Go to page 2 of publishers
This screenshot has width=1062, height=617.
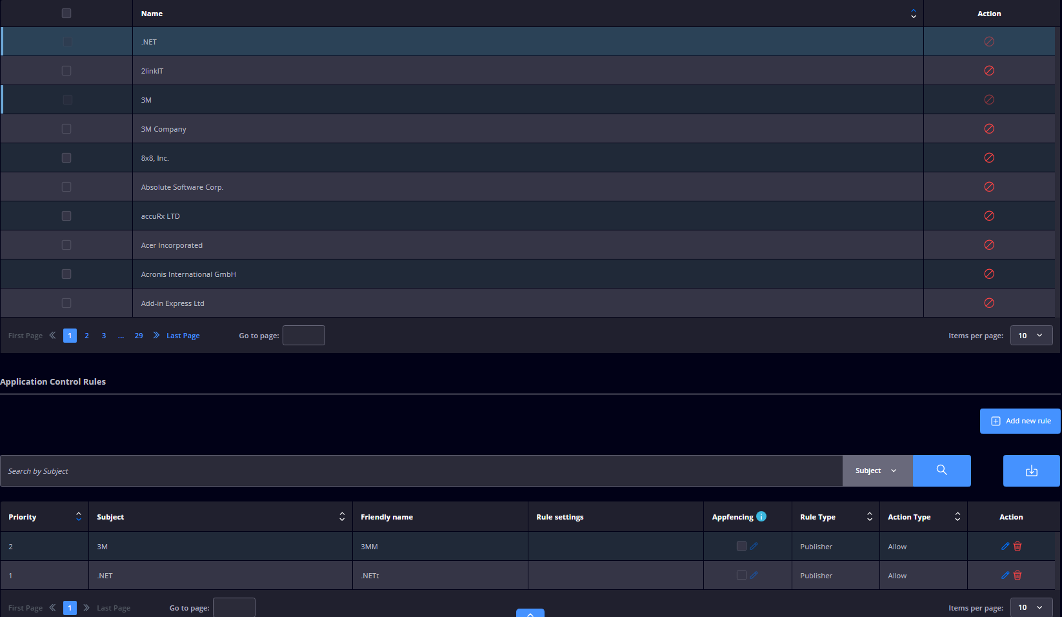point(86,335)
